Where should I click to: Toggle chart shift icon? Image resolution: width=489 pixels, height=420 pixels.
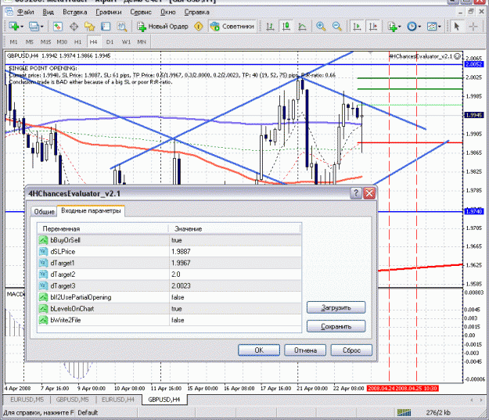[x=373, y=27]
